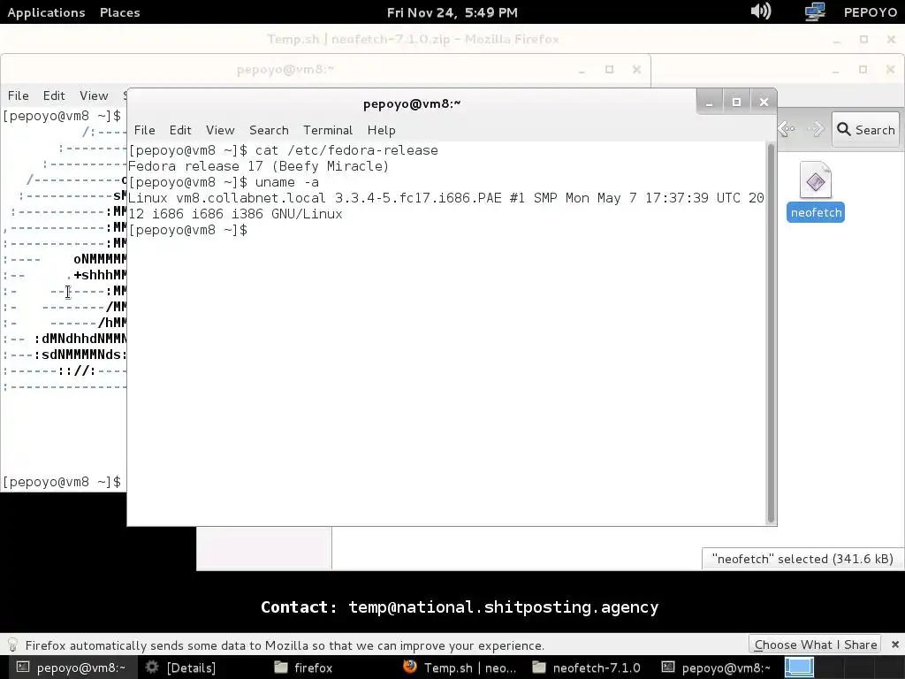This screenshot has height=679, width=905.
Task: Click the front terminal title pepoyo@vm8:~
Action: click(x=412, y=104)
